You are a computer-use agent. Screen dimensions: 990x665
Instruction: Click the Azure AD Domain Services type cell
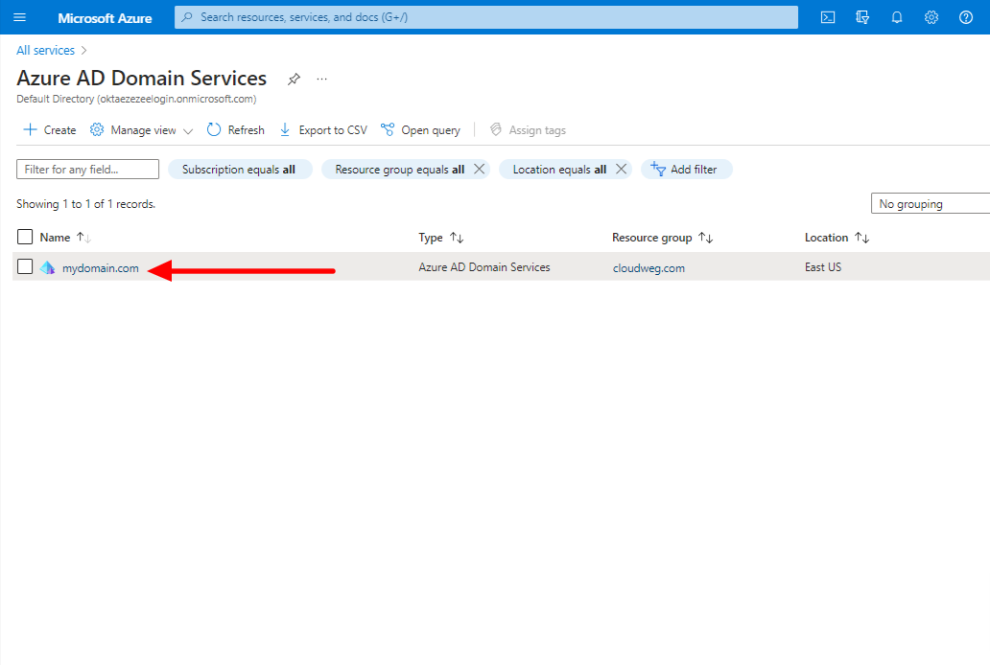484,267
